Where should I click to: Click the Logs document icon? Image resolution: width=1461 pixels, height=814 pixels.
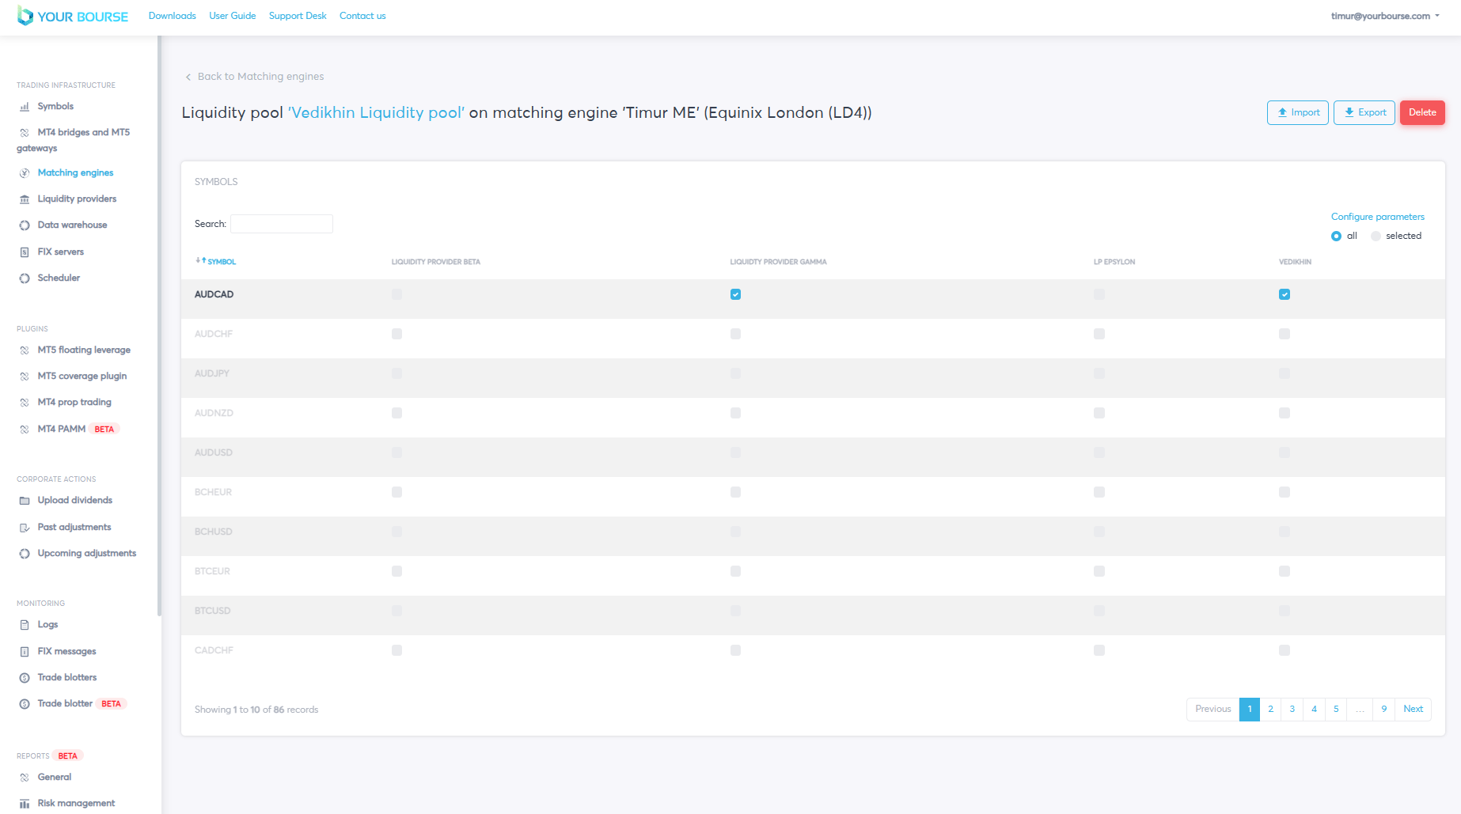click(25, 625)
